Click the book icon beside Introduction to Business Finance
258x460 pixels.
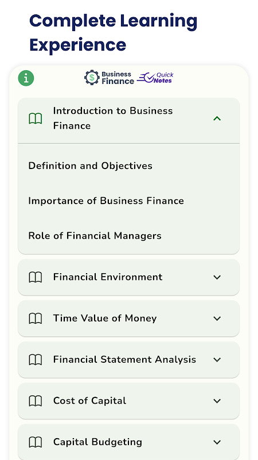click(x=36, y=118)
